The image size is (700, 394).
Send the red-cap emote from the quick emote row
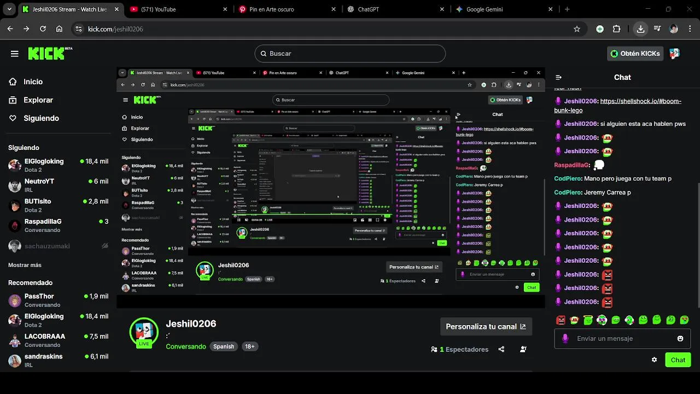[574, 320]
